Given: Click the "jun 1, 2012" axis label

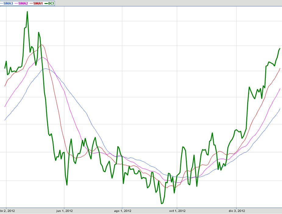Looking at the screenshot, I should 64,211.
